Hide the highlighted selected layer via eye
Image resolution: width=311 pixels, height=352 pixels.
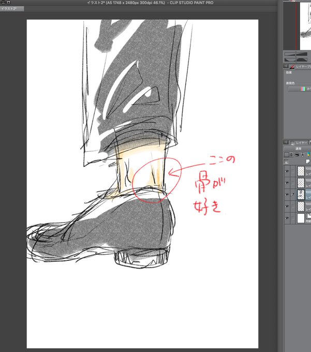click(x=287, y=195)
